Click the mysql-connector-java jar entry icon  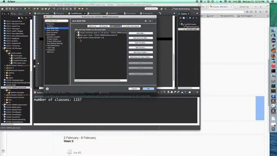[x=78, y=33]
